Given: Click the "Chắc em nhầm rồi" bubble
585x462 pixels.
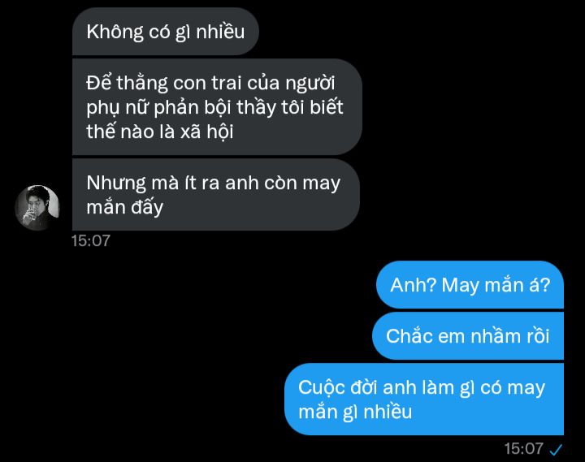Looking at the screenshot, I should [x=468, y=336].
